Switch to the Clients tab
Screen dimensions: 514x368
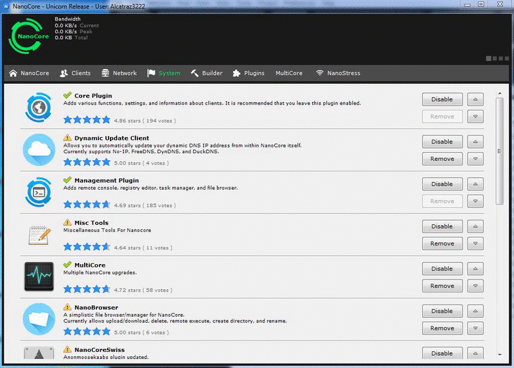point(75,73)
